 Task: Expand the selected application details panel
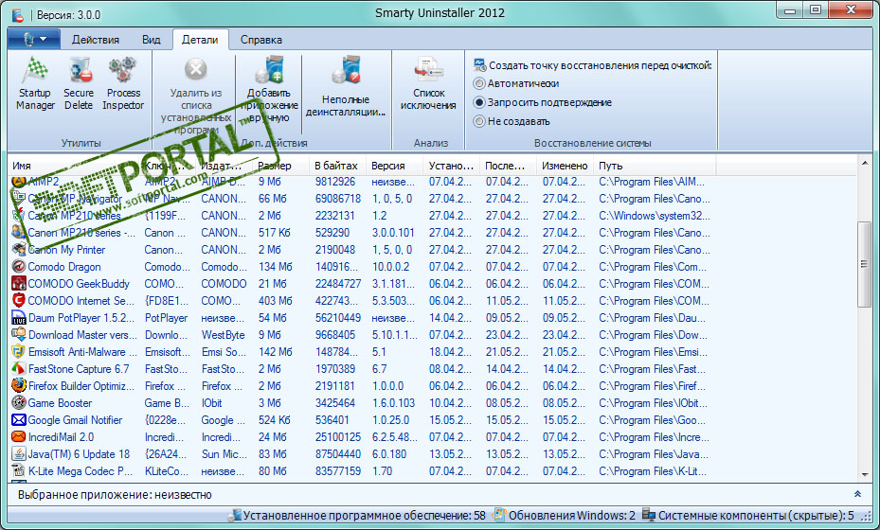(857, 494)
